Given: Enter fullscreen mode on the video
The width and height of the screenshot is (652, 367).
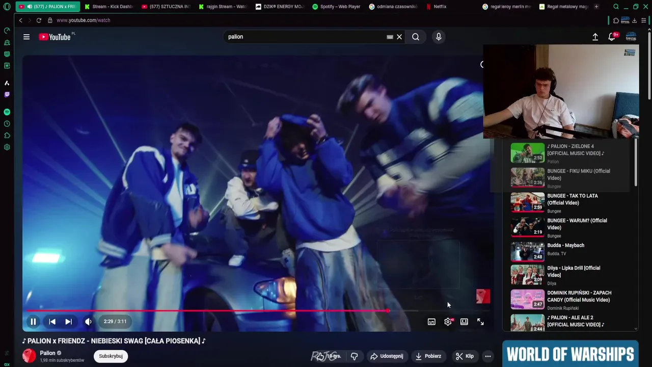Looking at the screenshot, I should pyautogui.click(x=480, y=322).
